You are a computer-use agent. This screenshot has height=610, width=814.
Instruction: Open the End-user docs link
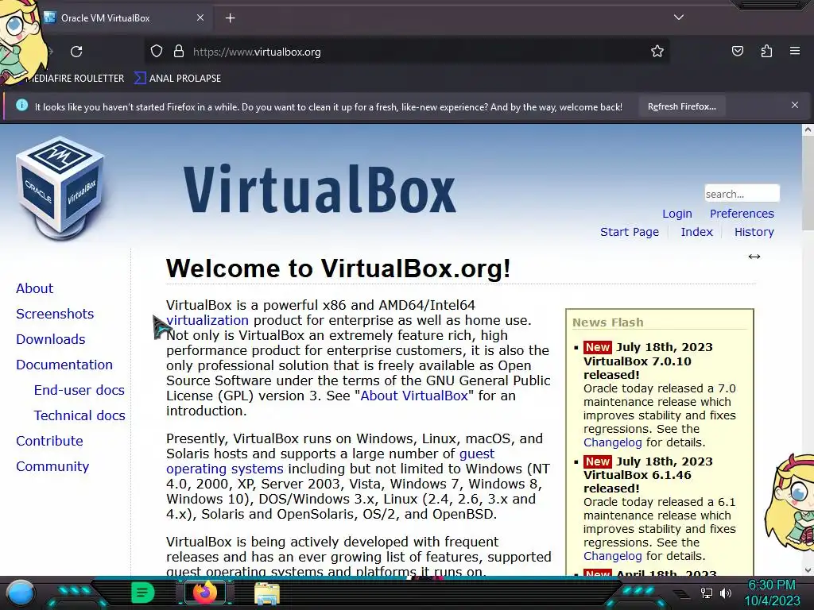pos(79,390)
